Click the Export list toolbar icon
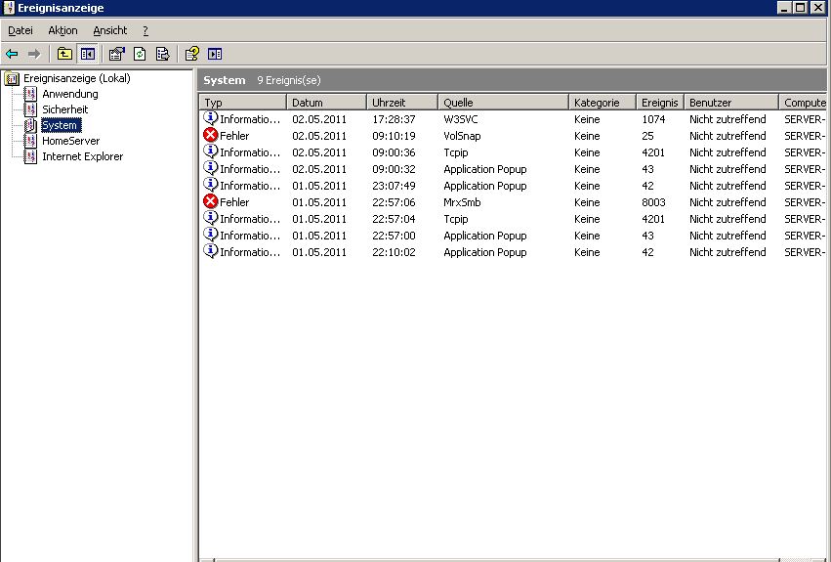Viewport: 831px width, 562px height. point(162,54)
